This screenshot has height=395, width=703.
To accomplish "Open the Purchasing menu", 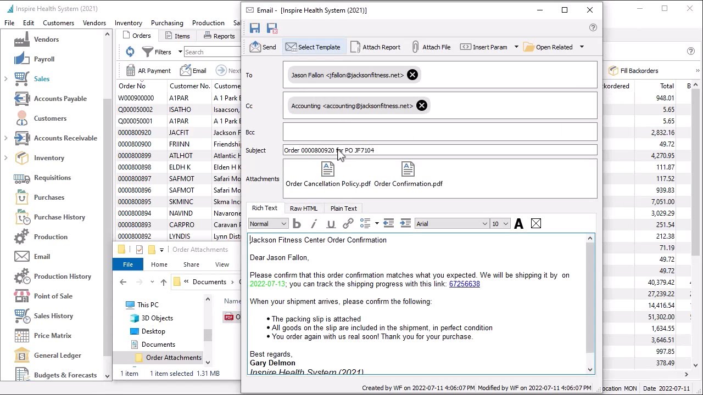I will pyautogui.click(x=167, y=23).
